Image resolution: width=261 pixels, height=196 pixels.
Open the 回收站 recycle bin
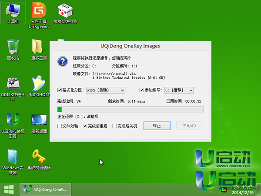pyautogui.click(x=13, y=50)
